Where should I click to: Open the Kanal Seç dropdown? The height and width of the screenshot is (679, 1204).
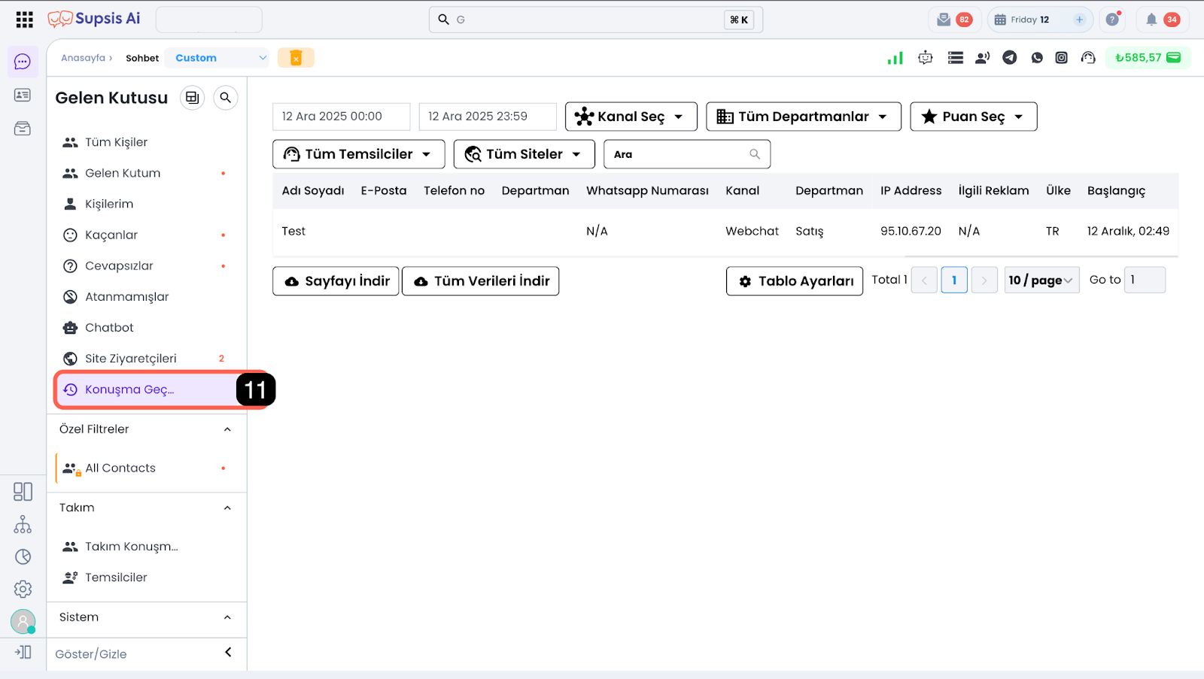pyautogui.click(x=631, y=117)
